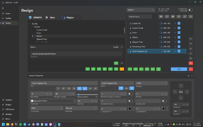This screenshot has height=127, width=203.
Task: Toggle the display switch near \\.\DISPLAY5
Action: [x=190, y=10]
